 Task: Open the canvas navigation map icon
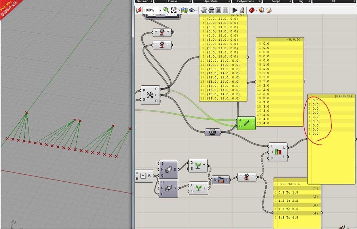click(184, 10)
